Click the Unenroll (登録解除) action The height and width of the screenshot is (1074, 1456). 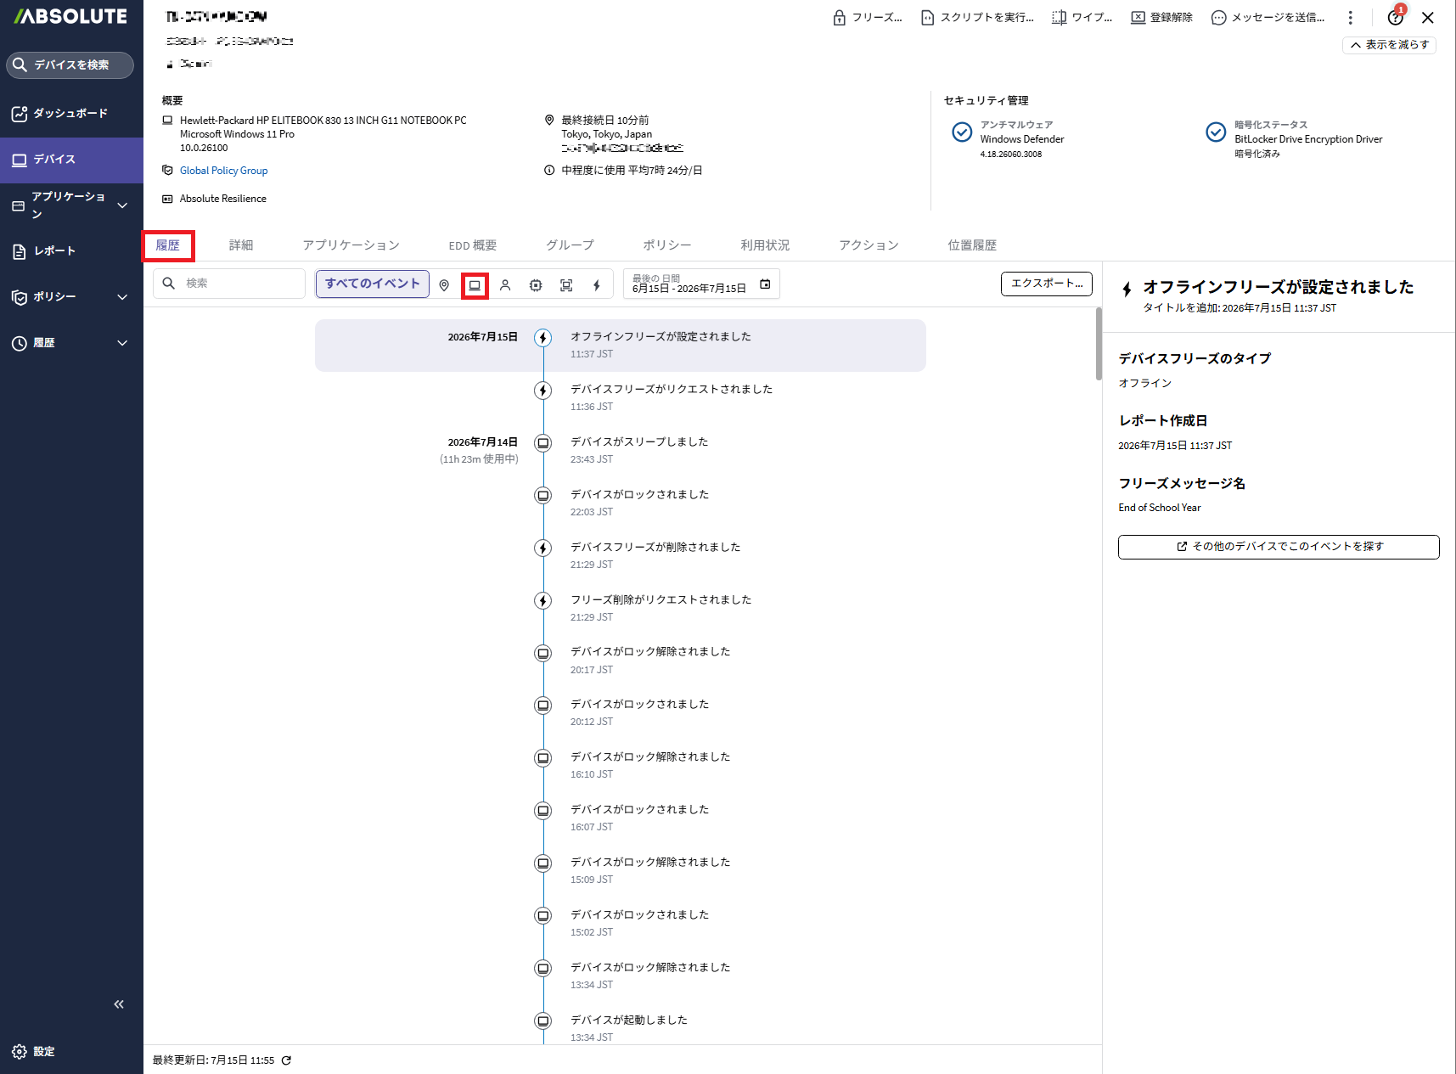[x=1161, y=18]
